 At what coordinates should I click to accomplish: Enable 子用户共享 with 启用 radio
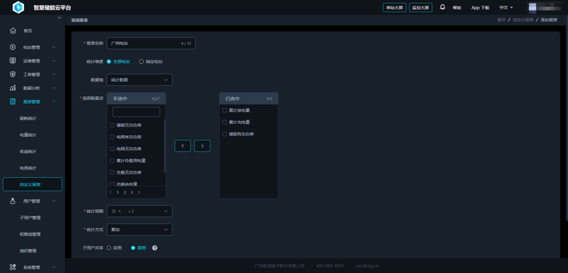point(109,248)
